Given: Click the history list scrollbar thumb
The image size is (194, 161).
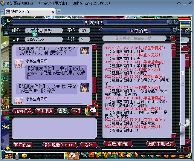Looking at the screenshot, I should 174,53.
